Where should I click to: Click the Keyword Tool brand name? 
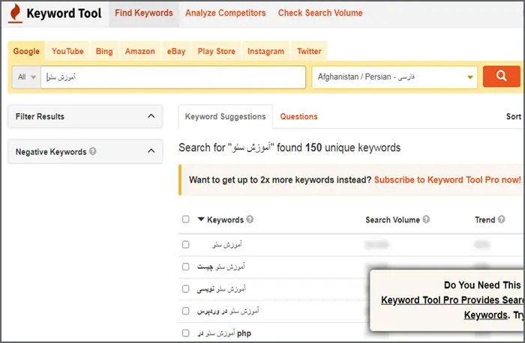click(64, 13)
